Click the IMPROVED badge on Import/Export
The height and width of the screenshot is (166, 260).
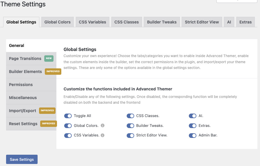tap(47, 110)
